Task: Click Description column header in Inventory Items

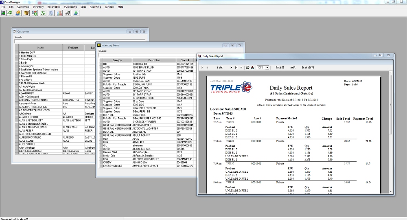Action: [154, 60]
